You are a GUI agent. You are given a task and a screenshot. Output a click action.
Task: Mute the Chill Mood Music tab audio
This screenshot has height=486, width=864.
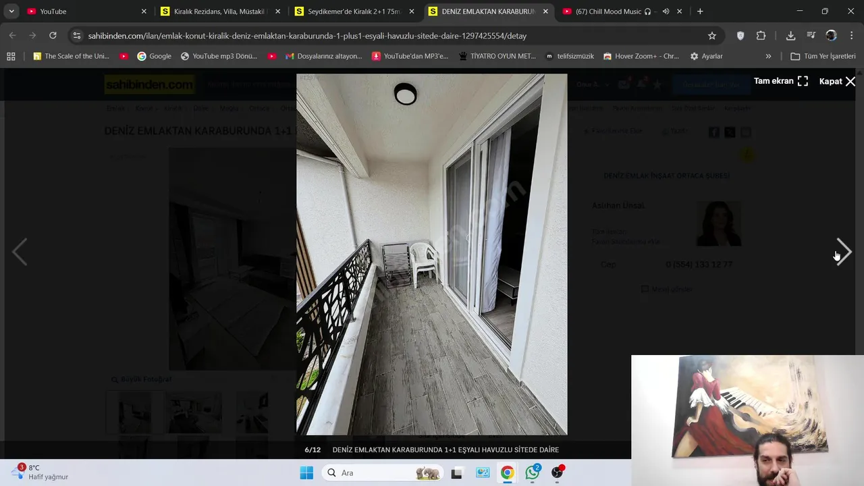666,11
